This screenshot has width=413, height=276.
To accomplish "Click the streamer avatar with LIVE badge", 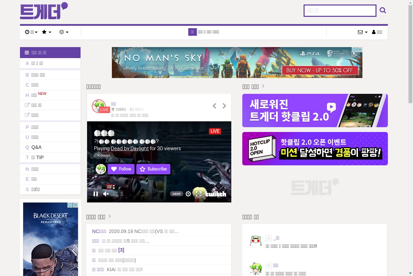I will (99, 106).
